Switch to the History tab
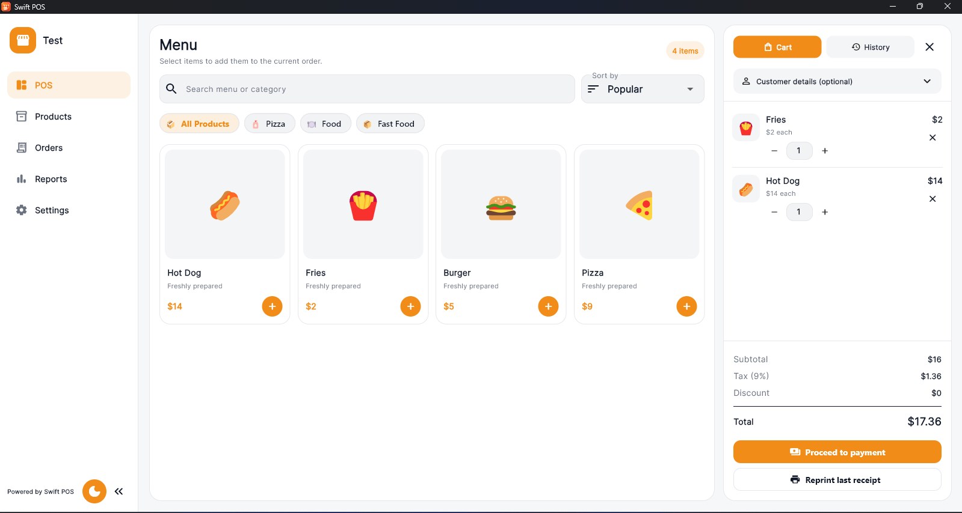Image resolution: width=962 pixels, height=513 pixels. click(x=871, y=47)
